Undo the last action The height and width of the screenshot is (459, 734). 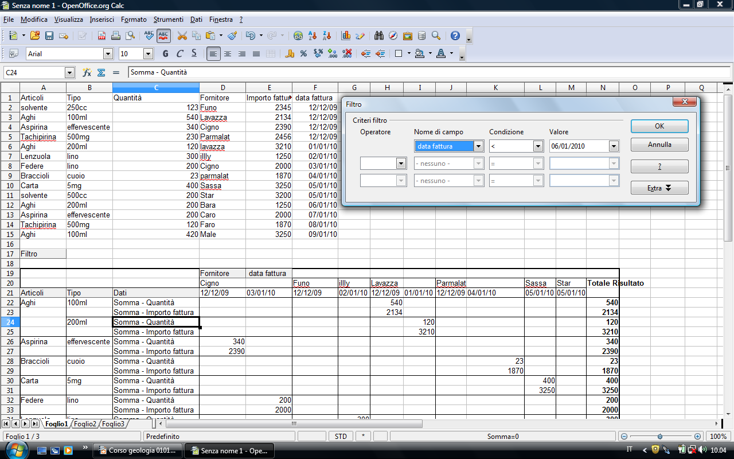[250, 36]
